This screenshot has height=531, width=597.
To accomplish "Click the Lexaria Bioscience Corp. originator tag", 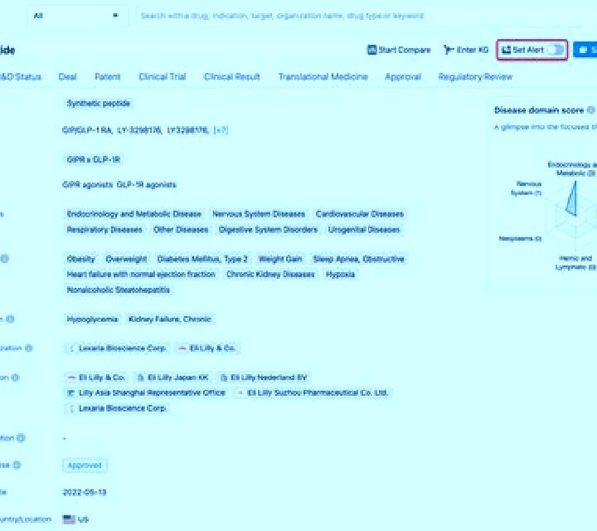I will 118,348.
